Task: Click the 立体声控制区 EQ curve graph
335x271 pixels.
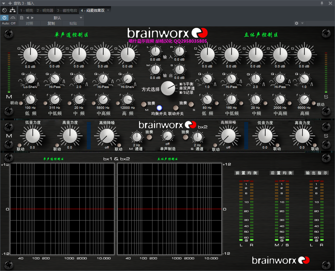Action: 170,209
